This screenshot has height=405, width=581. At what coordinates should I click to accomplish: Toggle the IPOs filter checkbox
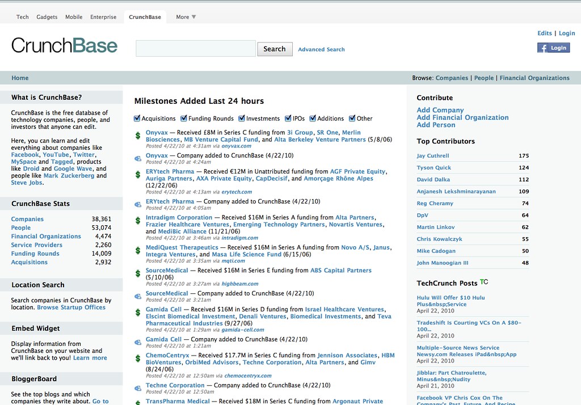click(288, 118)
